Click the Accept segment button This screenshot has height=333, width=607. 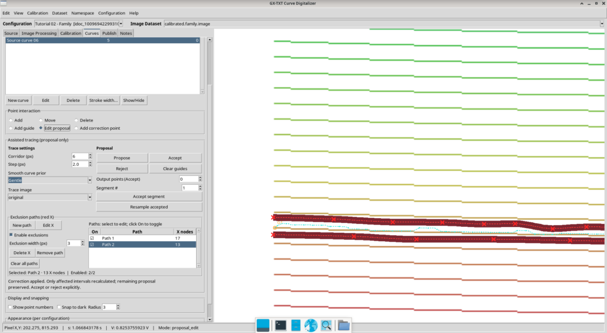(149, 197)
